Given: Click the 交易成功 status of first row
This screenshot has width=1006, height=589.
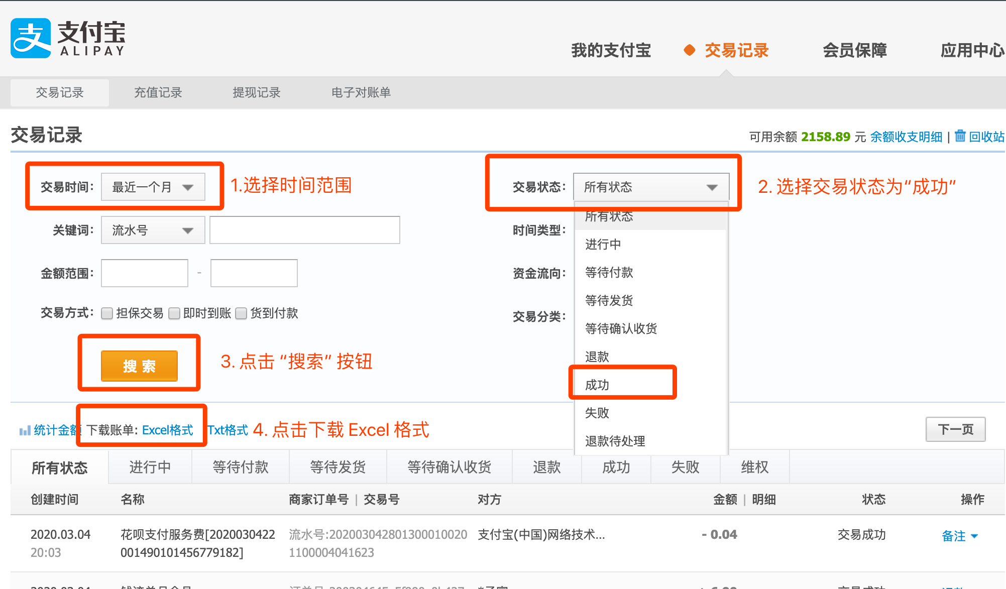Looking at the screenshot, I should coord(861,534).
